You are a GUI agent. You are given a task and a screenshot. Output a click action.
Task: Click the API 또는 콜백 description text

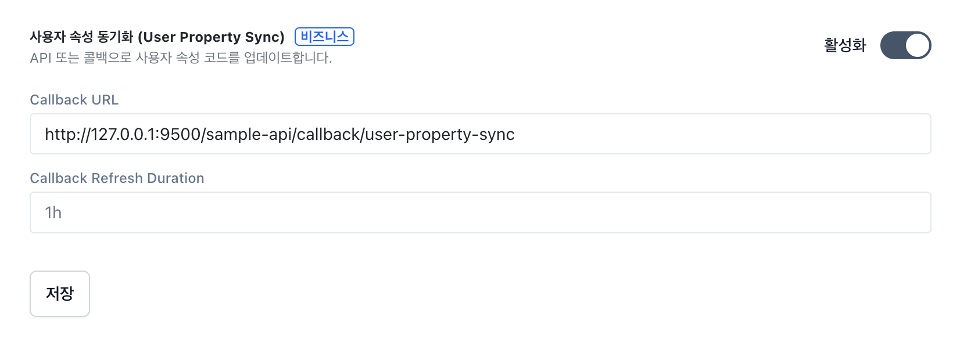pos(181,58)
